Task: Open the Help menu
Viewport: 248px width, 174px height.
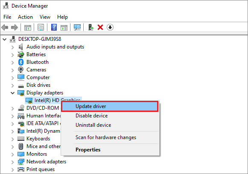Action: [62, 17]
